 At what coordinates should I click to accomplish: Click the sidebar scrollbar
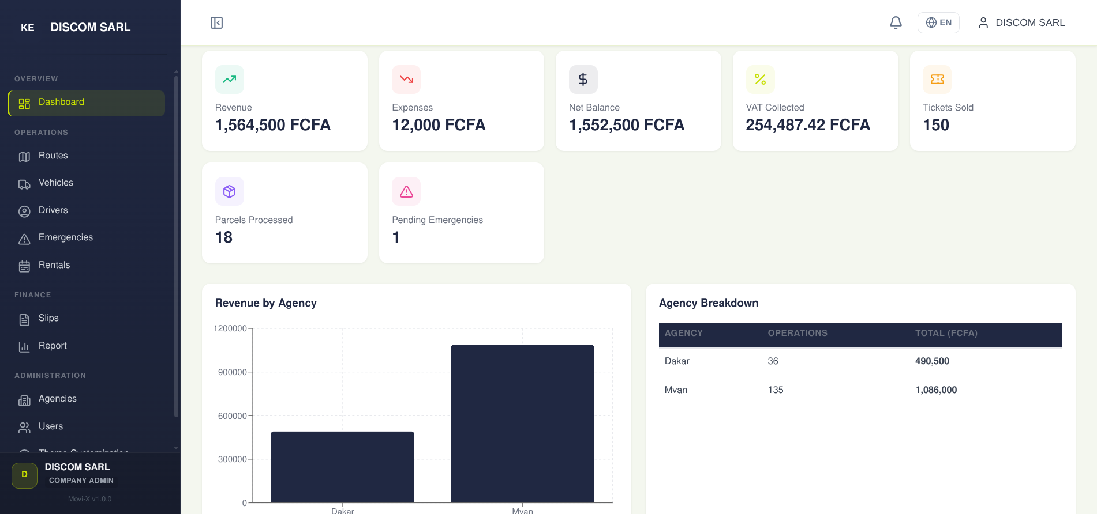click(x=176, y=247)
